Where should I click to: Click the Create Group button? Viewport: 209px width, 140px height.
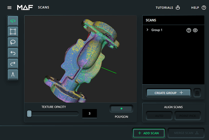pyautogui.click(x=168, y=93)
